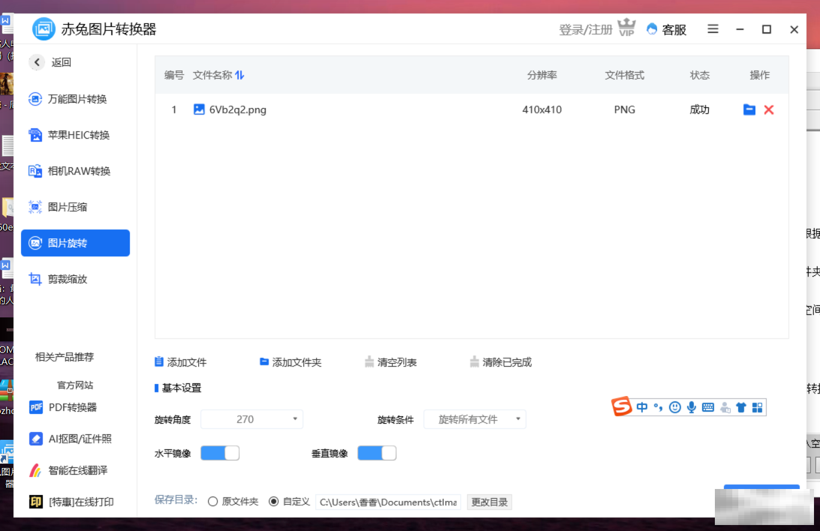This screenshot has height=531, width=820.
Task: Click the 赤兔图片转换器 app logo icon
Action: pos(43,29)
